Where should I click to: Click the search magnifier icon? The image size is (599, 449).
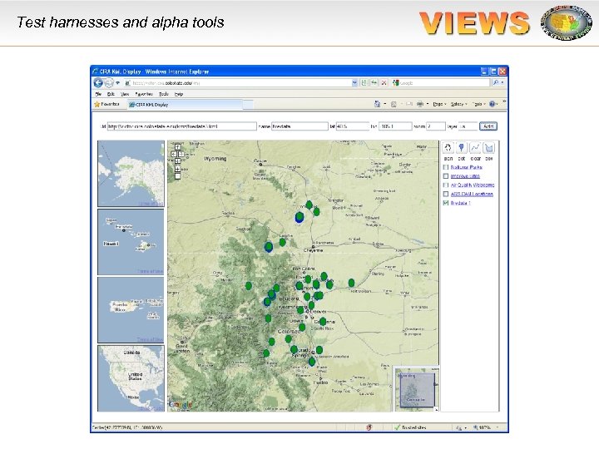496,82
